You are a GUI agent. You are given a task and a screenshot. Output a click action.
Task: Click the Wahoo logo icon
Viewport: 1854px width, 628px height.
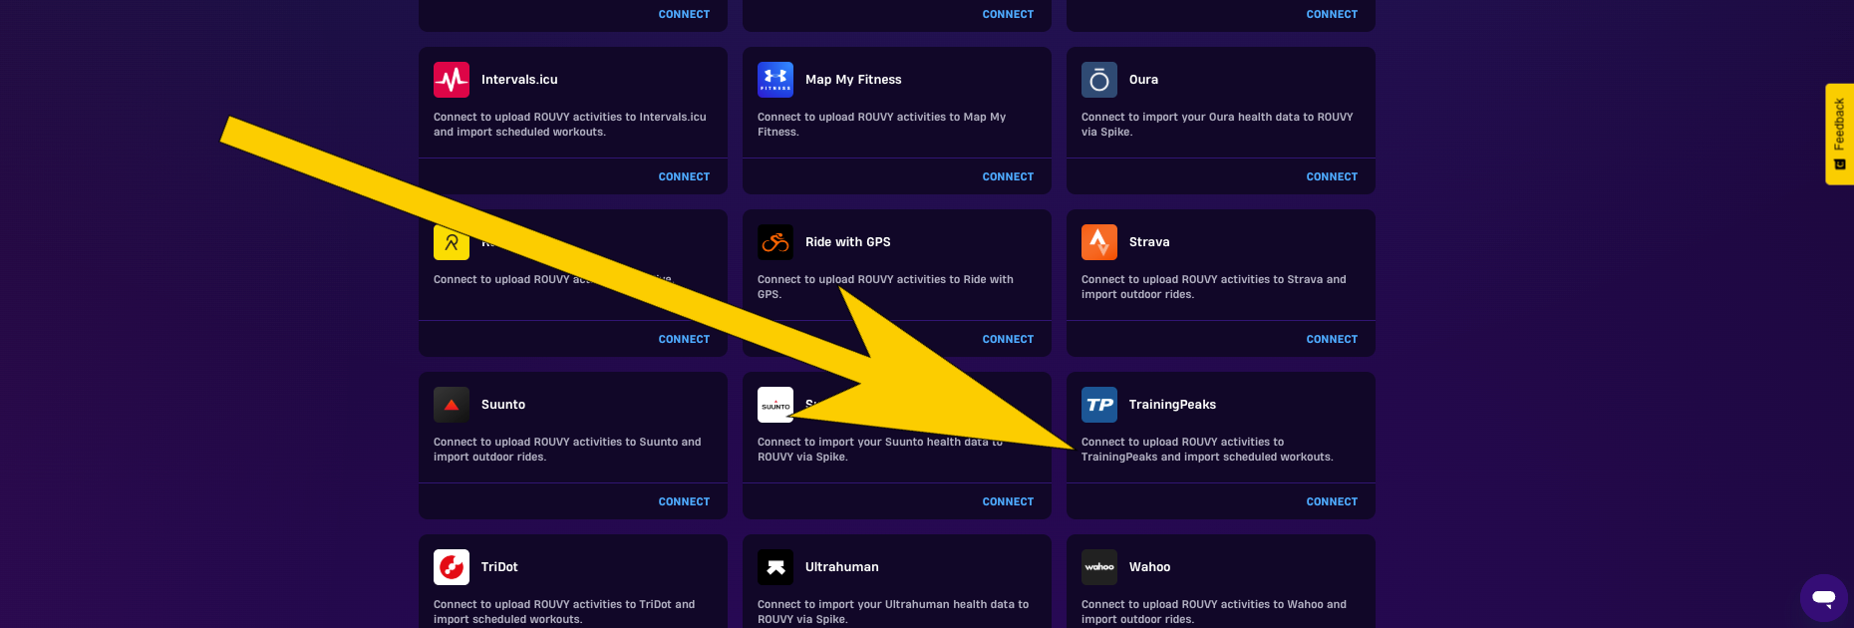(x=1099, y=567)
